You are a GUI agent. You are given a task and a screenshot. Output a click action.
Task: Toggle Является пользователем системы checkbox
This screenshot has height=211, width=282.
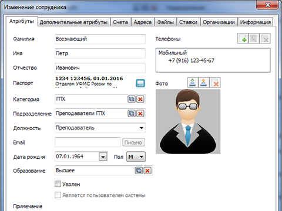[58, 195]
